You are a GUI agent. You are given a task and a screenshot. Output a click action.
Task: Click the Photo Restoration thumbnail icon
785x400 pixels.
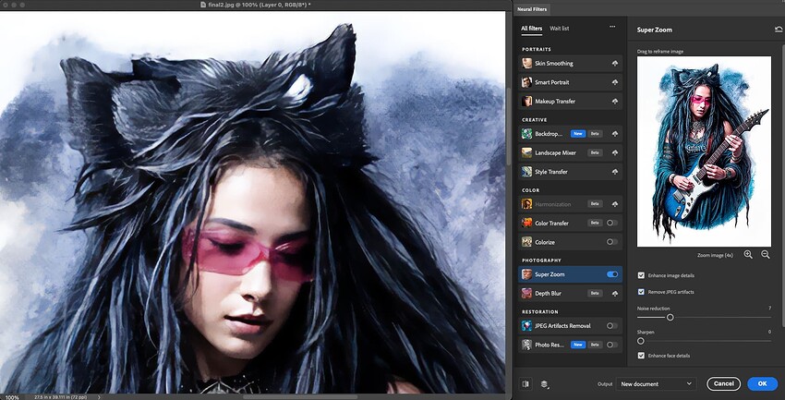[526, 345]
